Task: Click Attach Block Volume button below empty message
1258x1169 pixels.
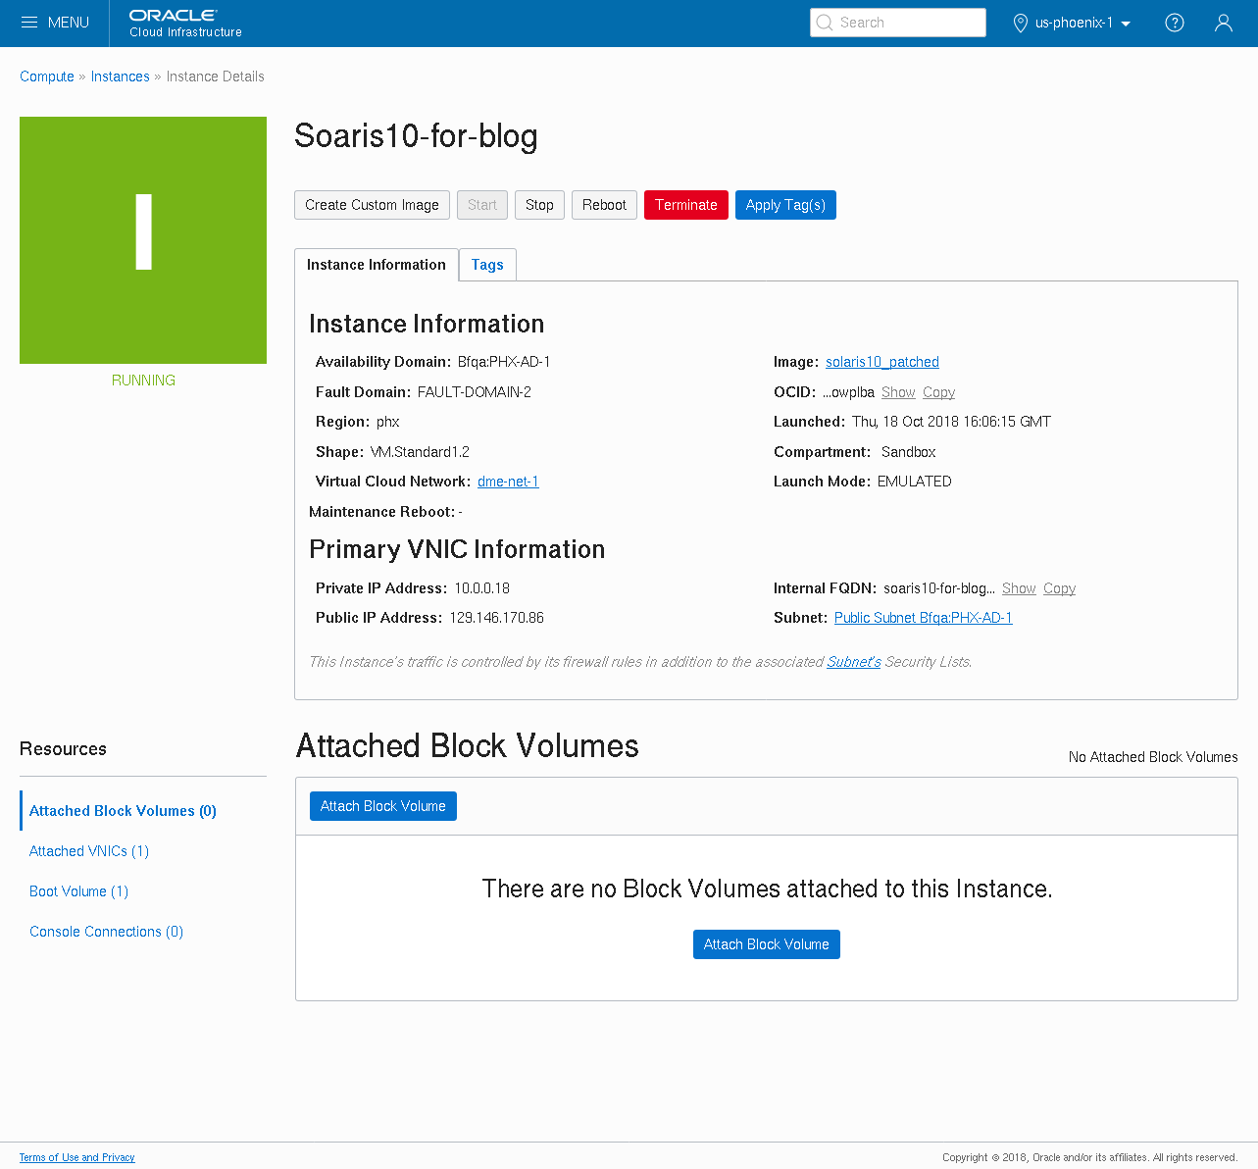Action: [767, 944]
